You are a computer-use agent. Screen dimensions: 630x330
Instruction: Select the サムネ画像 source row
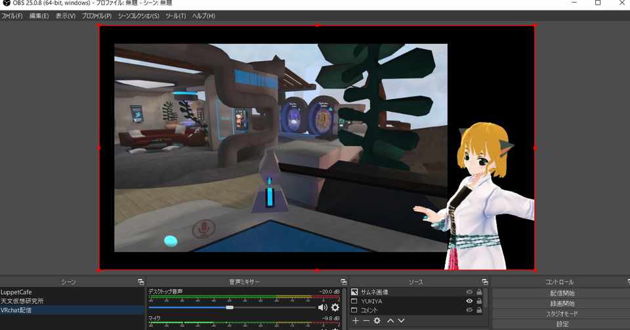416,292
